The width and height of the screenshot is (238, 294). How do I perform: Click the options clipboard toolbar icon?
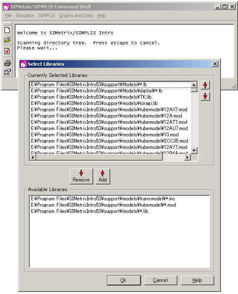point(7,72)
